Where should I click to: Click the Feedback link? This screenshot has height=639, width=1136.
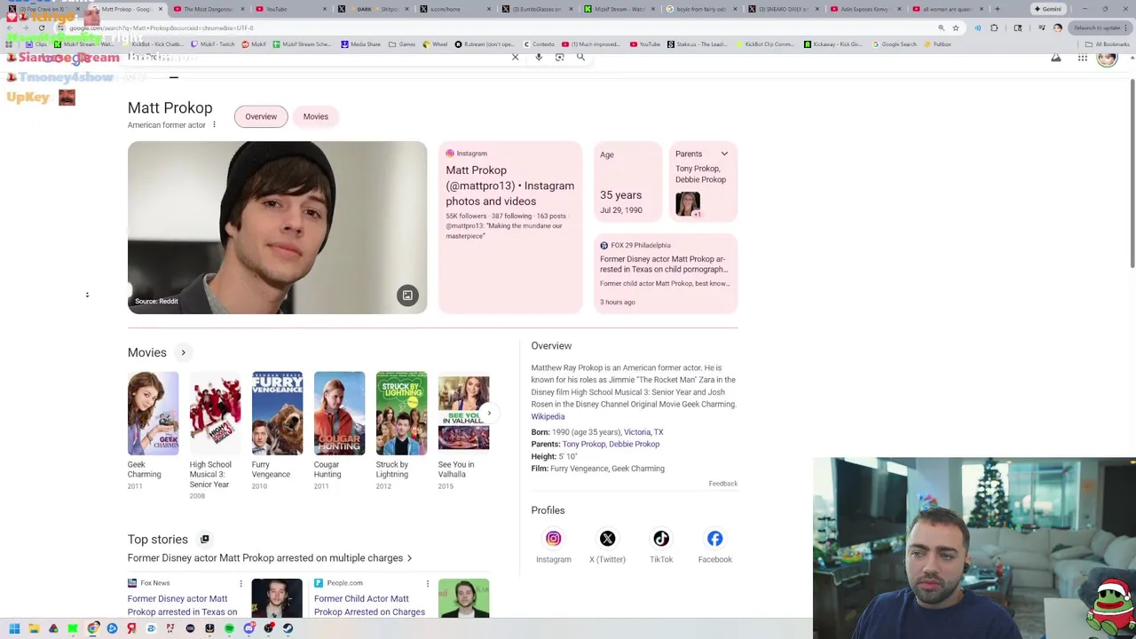722,484
